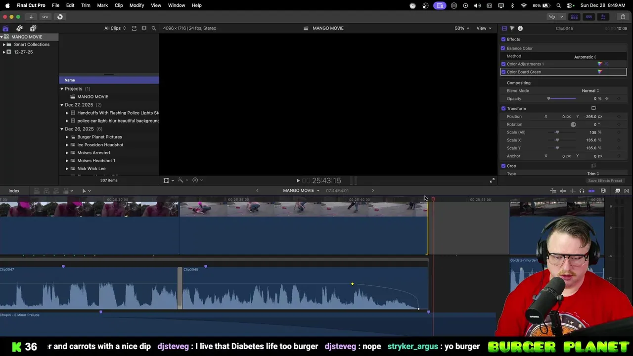
Task: Open the File menu
Action: [56, 5]
